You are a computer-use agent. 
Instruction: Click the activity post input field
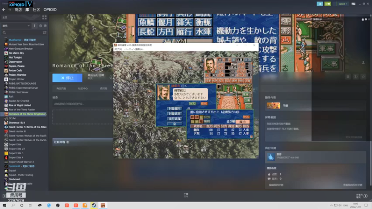(x=83, y=104)
